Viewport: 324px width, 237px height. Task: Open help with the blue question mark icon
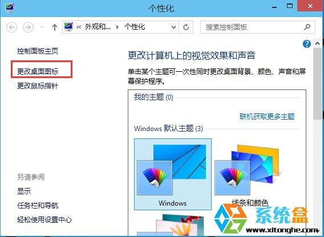coord(307,44)
